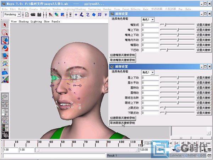Open lower 角色1 skeleton dropdown
The height and width of the screenshot is (160, 213).
(153, 73)
